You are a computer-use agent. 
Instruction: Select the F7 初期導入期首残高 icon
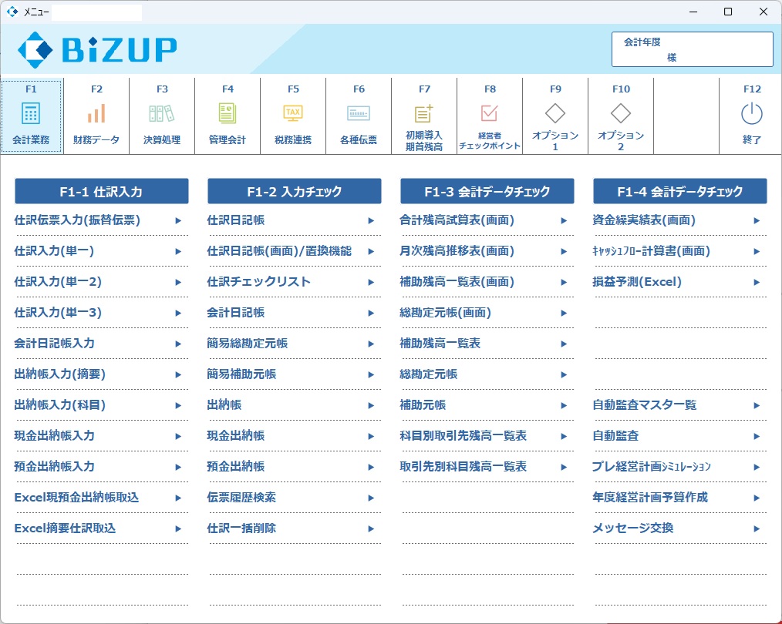424,113
